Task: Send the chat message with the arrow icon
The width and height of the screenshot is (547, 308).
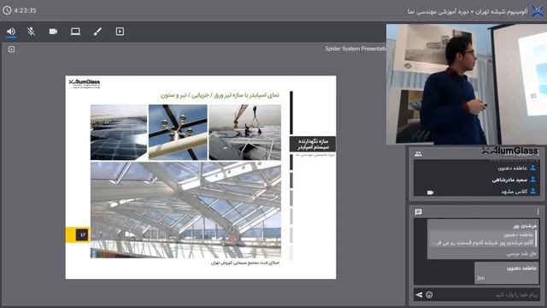Action: (x=419, y=295)
